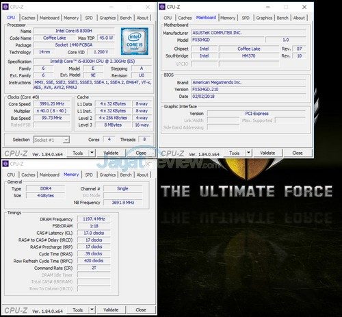Click Validate in the CPU window
Viewport: 342px width, 317px height.
(111, 153)
